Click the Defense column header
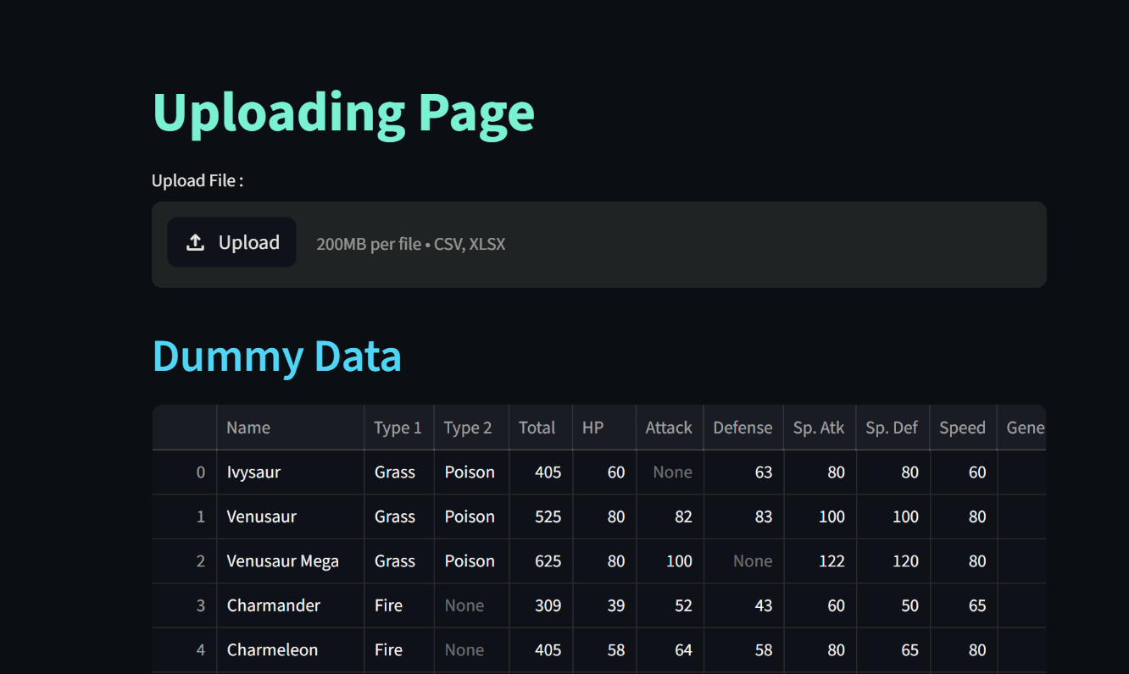This screenshot has width=1129, height=674. tap(742, 428)
